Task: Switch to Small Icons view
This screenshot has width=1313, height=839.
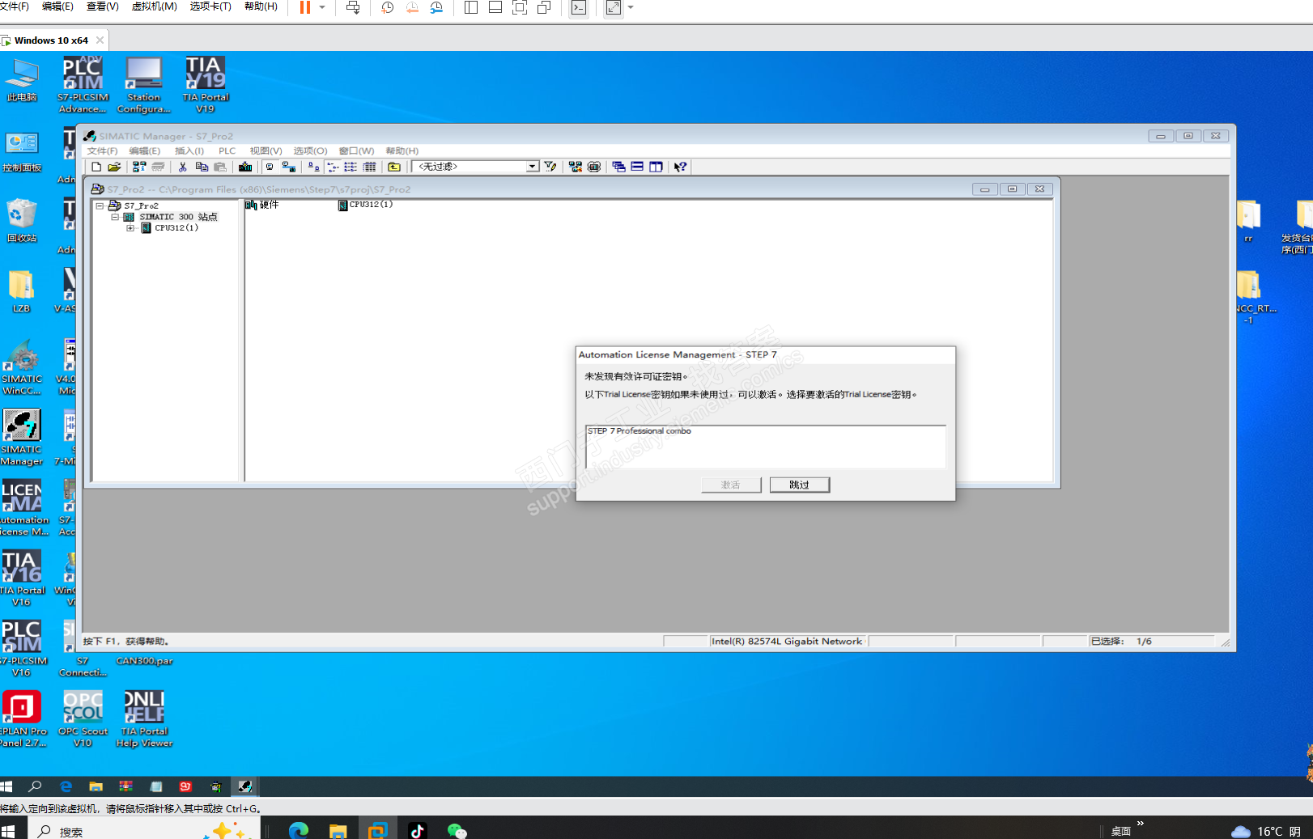Action: click(332, 167)
